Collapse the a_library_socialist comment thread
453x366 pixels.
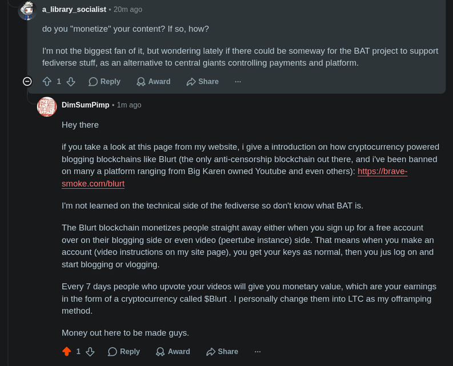coord(27,82)
